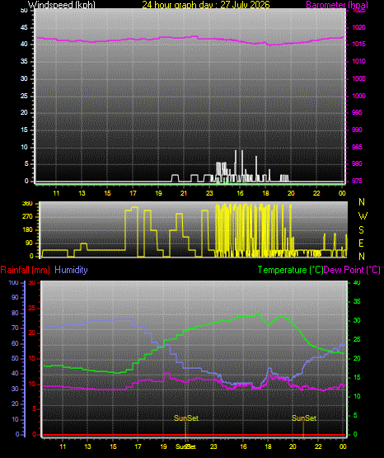Click barometer axis value 1010

(358, 61)
